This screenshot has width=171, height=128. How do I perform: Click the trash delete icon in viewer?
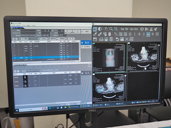[x=110, y=34]
